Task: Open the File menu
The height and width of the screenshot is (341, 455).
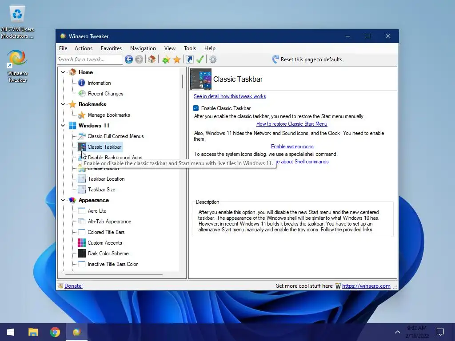Action: point(63,48)
